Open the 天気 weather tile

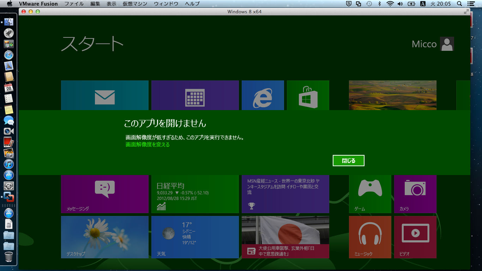click(x=195, y=237)
